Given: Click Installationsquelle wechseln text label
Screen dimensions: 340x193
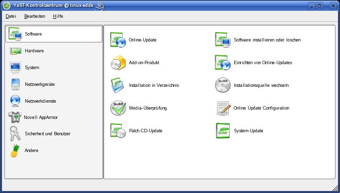Looking at the screenshot, I should [x=261, y=85].
